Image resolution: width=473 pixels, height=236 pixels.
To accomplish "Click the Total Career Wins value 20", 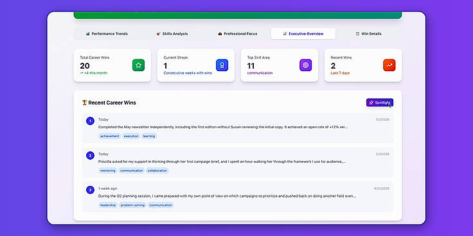I will pos(85,65).
